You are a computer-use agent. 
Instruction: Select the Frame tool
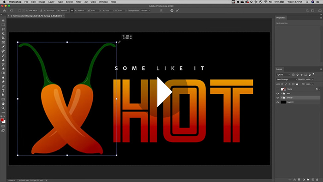click(x=3, y=42)
